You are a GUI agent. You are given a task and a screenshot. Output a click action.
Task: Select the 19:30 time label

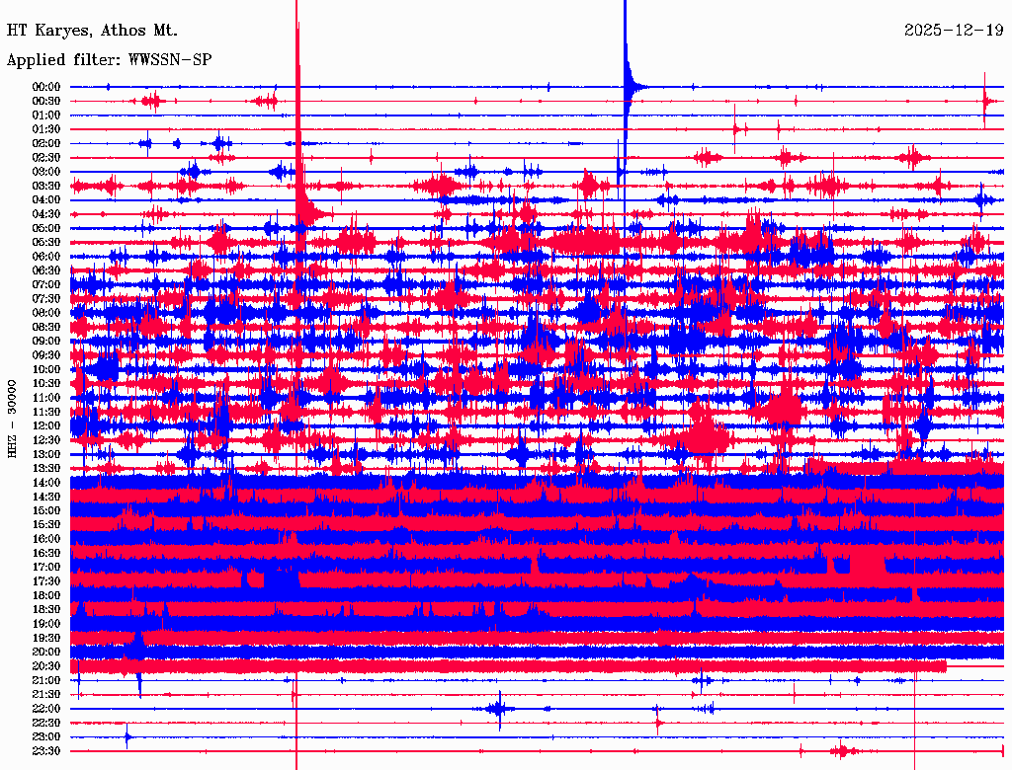45,639
